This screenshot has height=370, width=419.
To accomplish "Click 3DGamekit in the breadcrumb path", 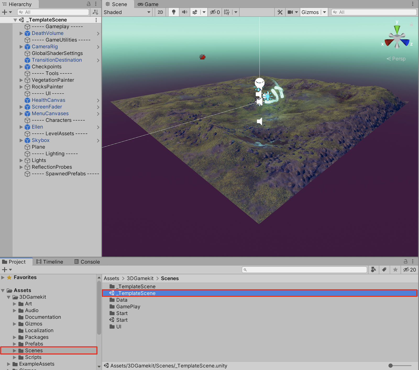I will coord(140,278).
